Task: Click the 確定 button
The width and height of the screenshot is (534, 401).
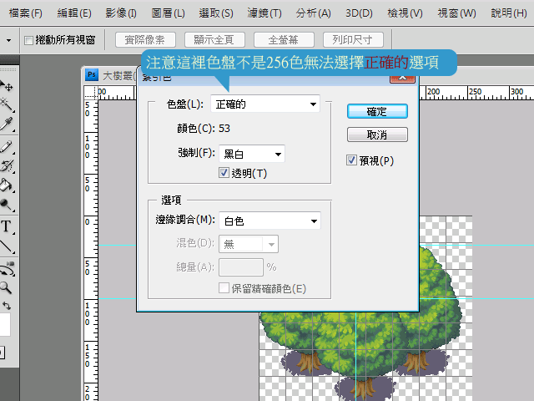Action: [377, 111]
